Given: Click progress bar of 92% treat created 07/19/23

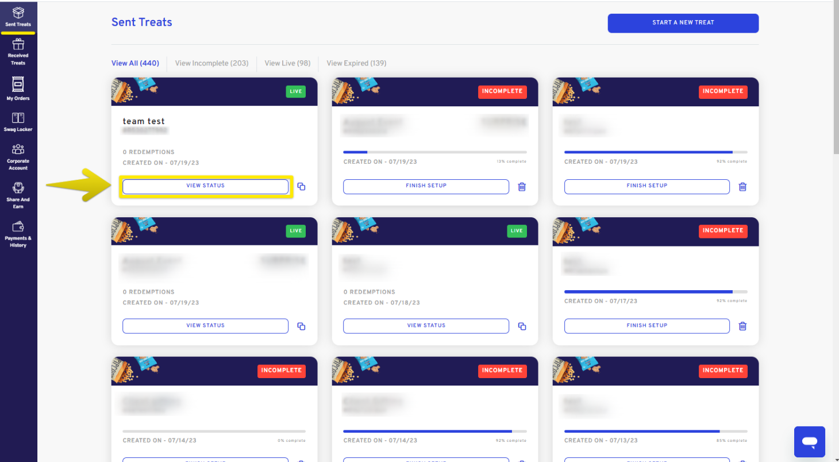Looking at the screenshot, I should pyautogui.click(x=656, y=152).
